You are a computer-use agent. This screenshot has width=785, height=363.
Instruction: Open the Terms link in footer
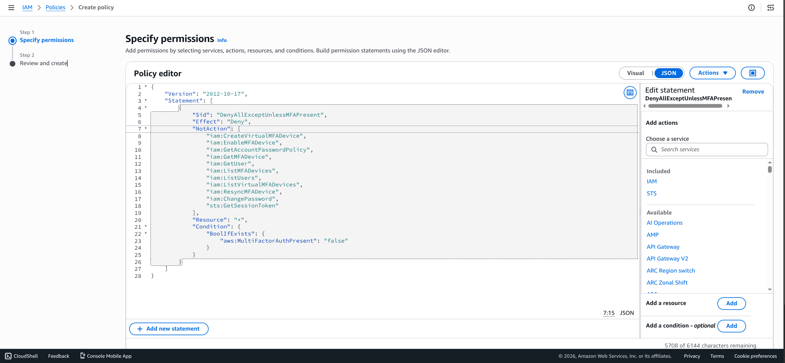point(717,356)
